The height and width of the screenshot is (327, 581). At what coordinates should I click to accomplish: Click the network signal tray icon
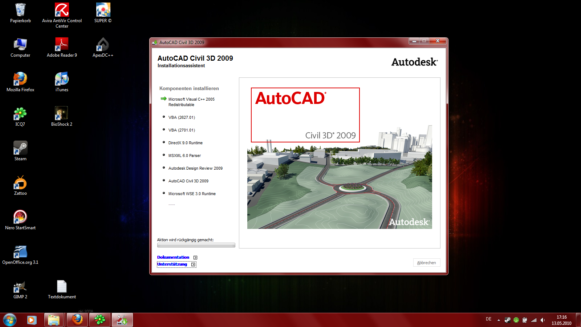point(534,320)
